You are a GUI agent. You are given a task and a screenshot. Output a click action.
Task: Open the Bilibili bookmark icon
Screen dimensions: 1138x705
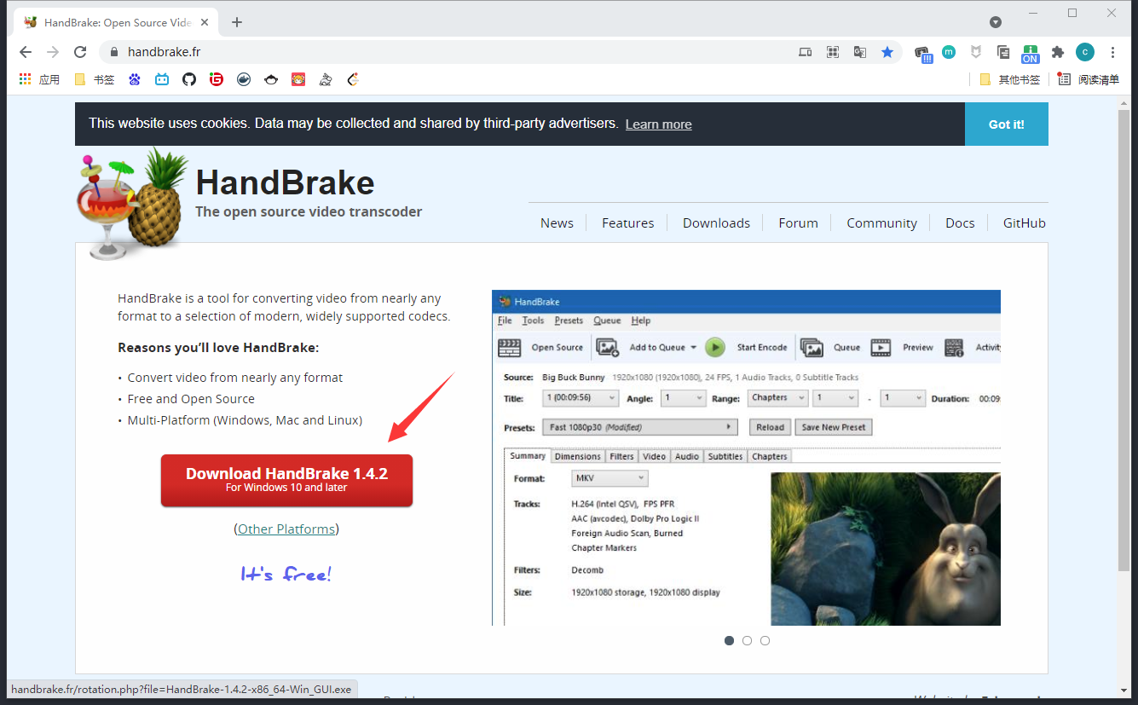click(x=162, y=79)
